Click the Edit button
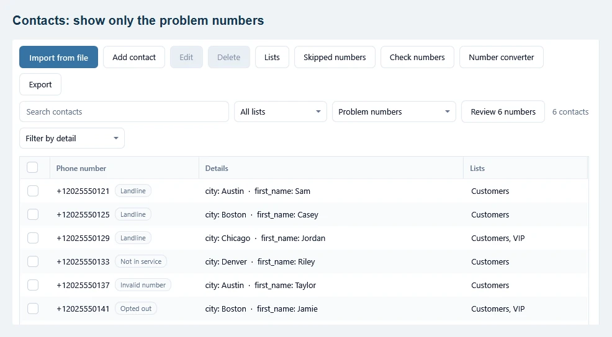 186,57
